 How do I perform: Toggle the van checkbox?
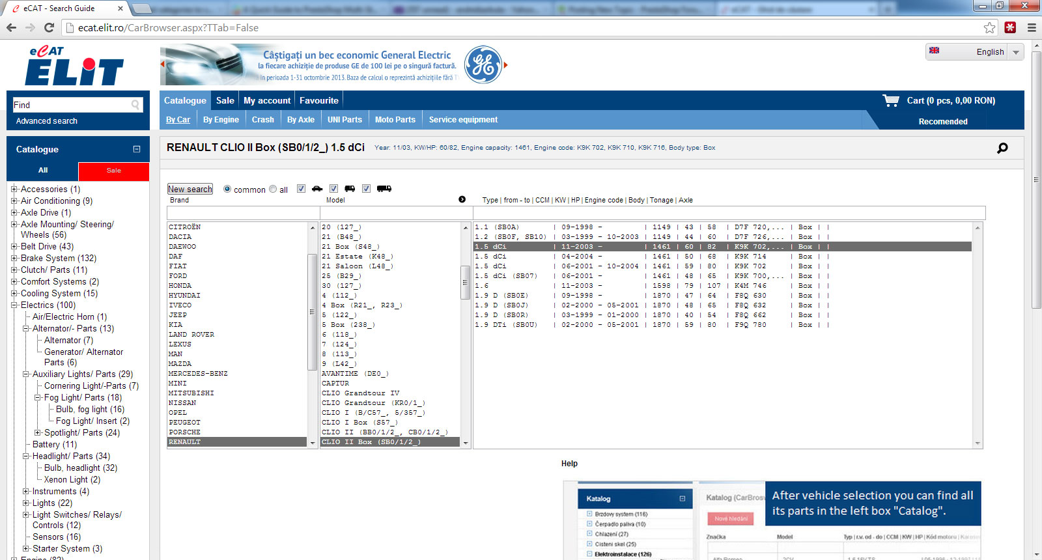(333, 189)
